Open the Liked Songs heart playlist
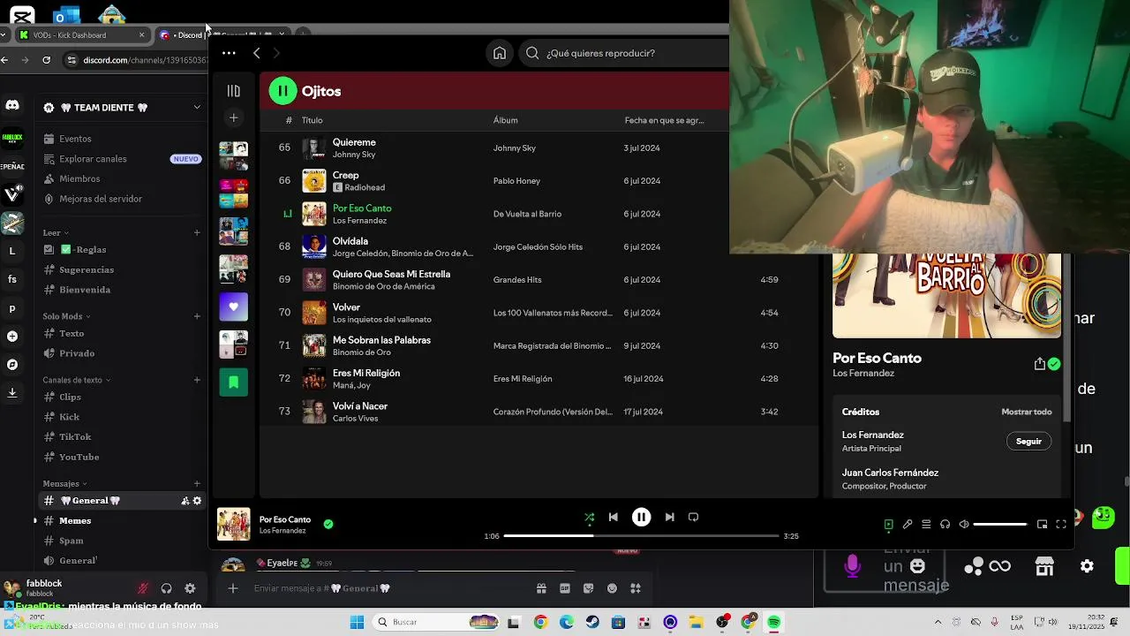Image resolution: width=1130 pixels, height=636 pixels. click(234, 307)
